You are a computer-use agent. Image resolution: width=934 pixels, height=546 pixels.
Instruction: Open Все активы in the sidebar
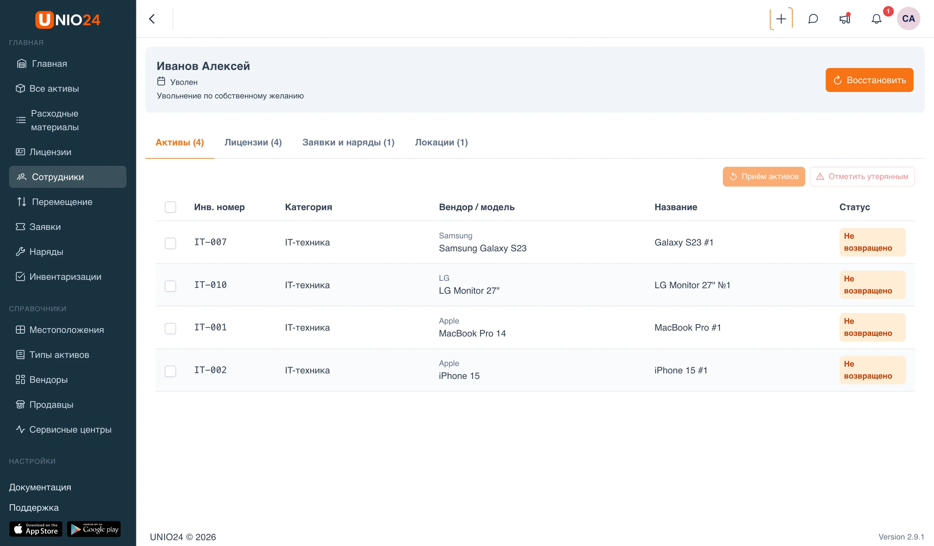(67, 88)
